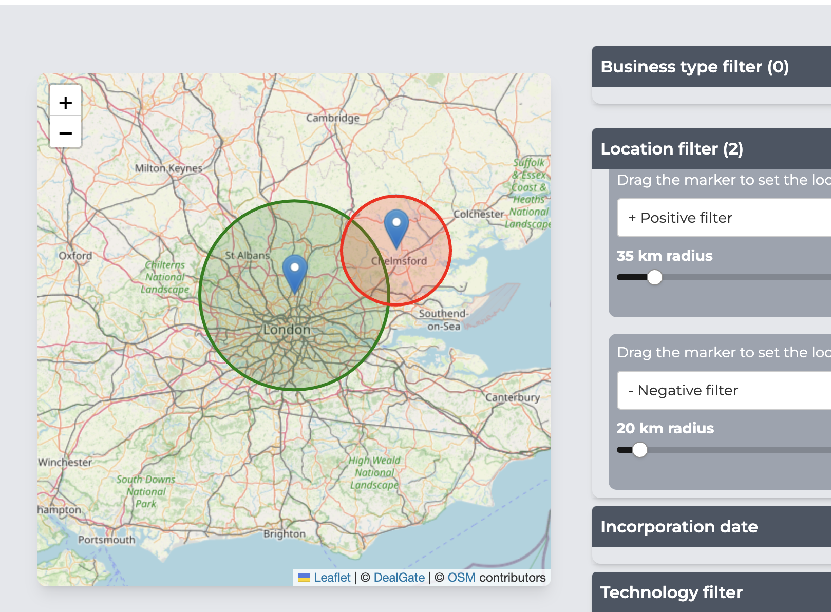This screenshot has width=831, height=612.
Task: Click the London label on the map
Action: pos(287,330)
